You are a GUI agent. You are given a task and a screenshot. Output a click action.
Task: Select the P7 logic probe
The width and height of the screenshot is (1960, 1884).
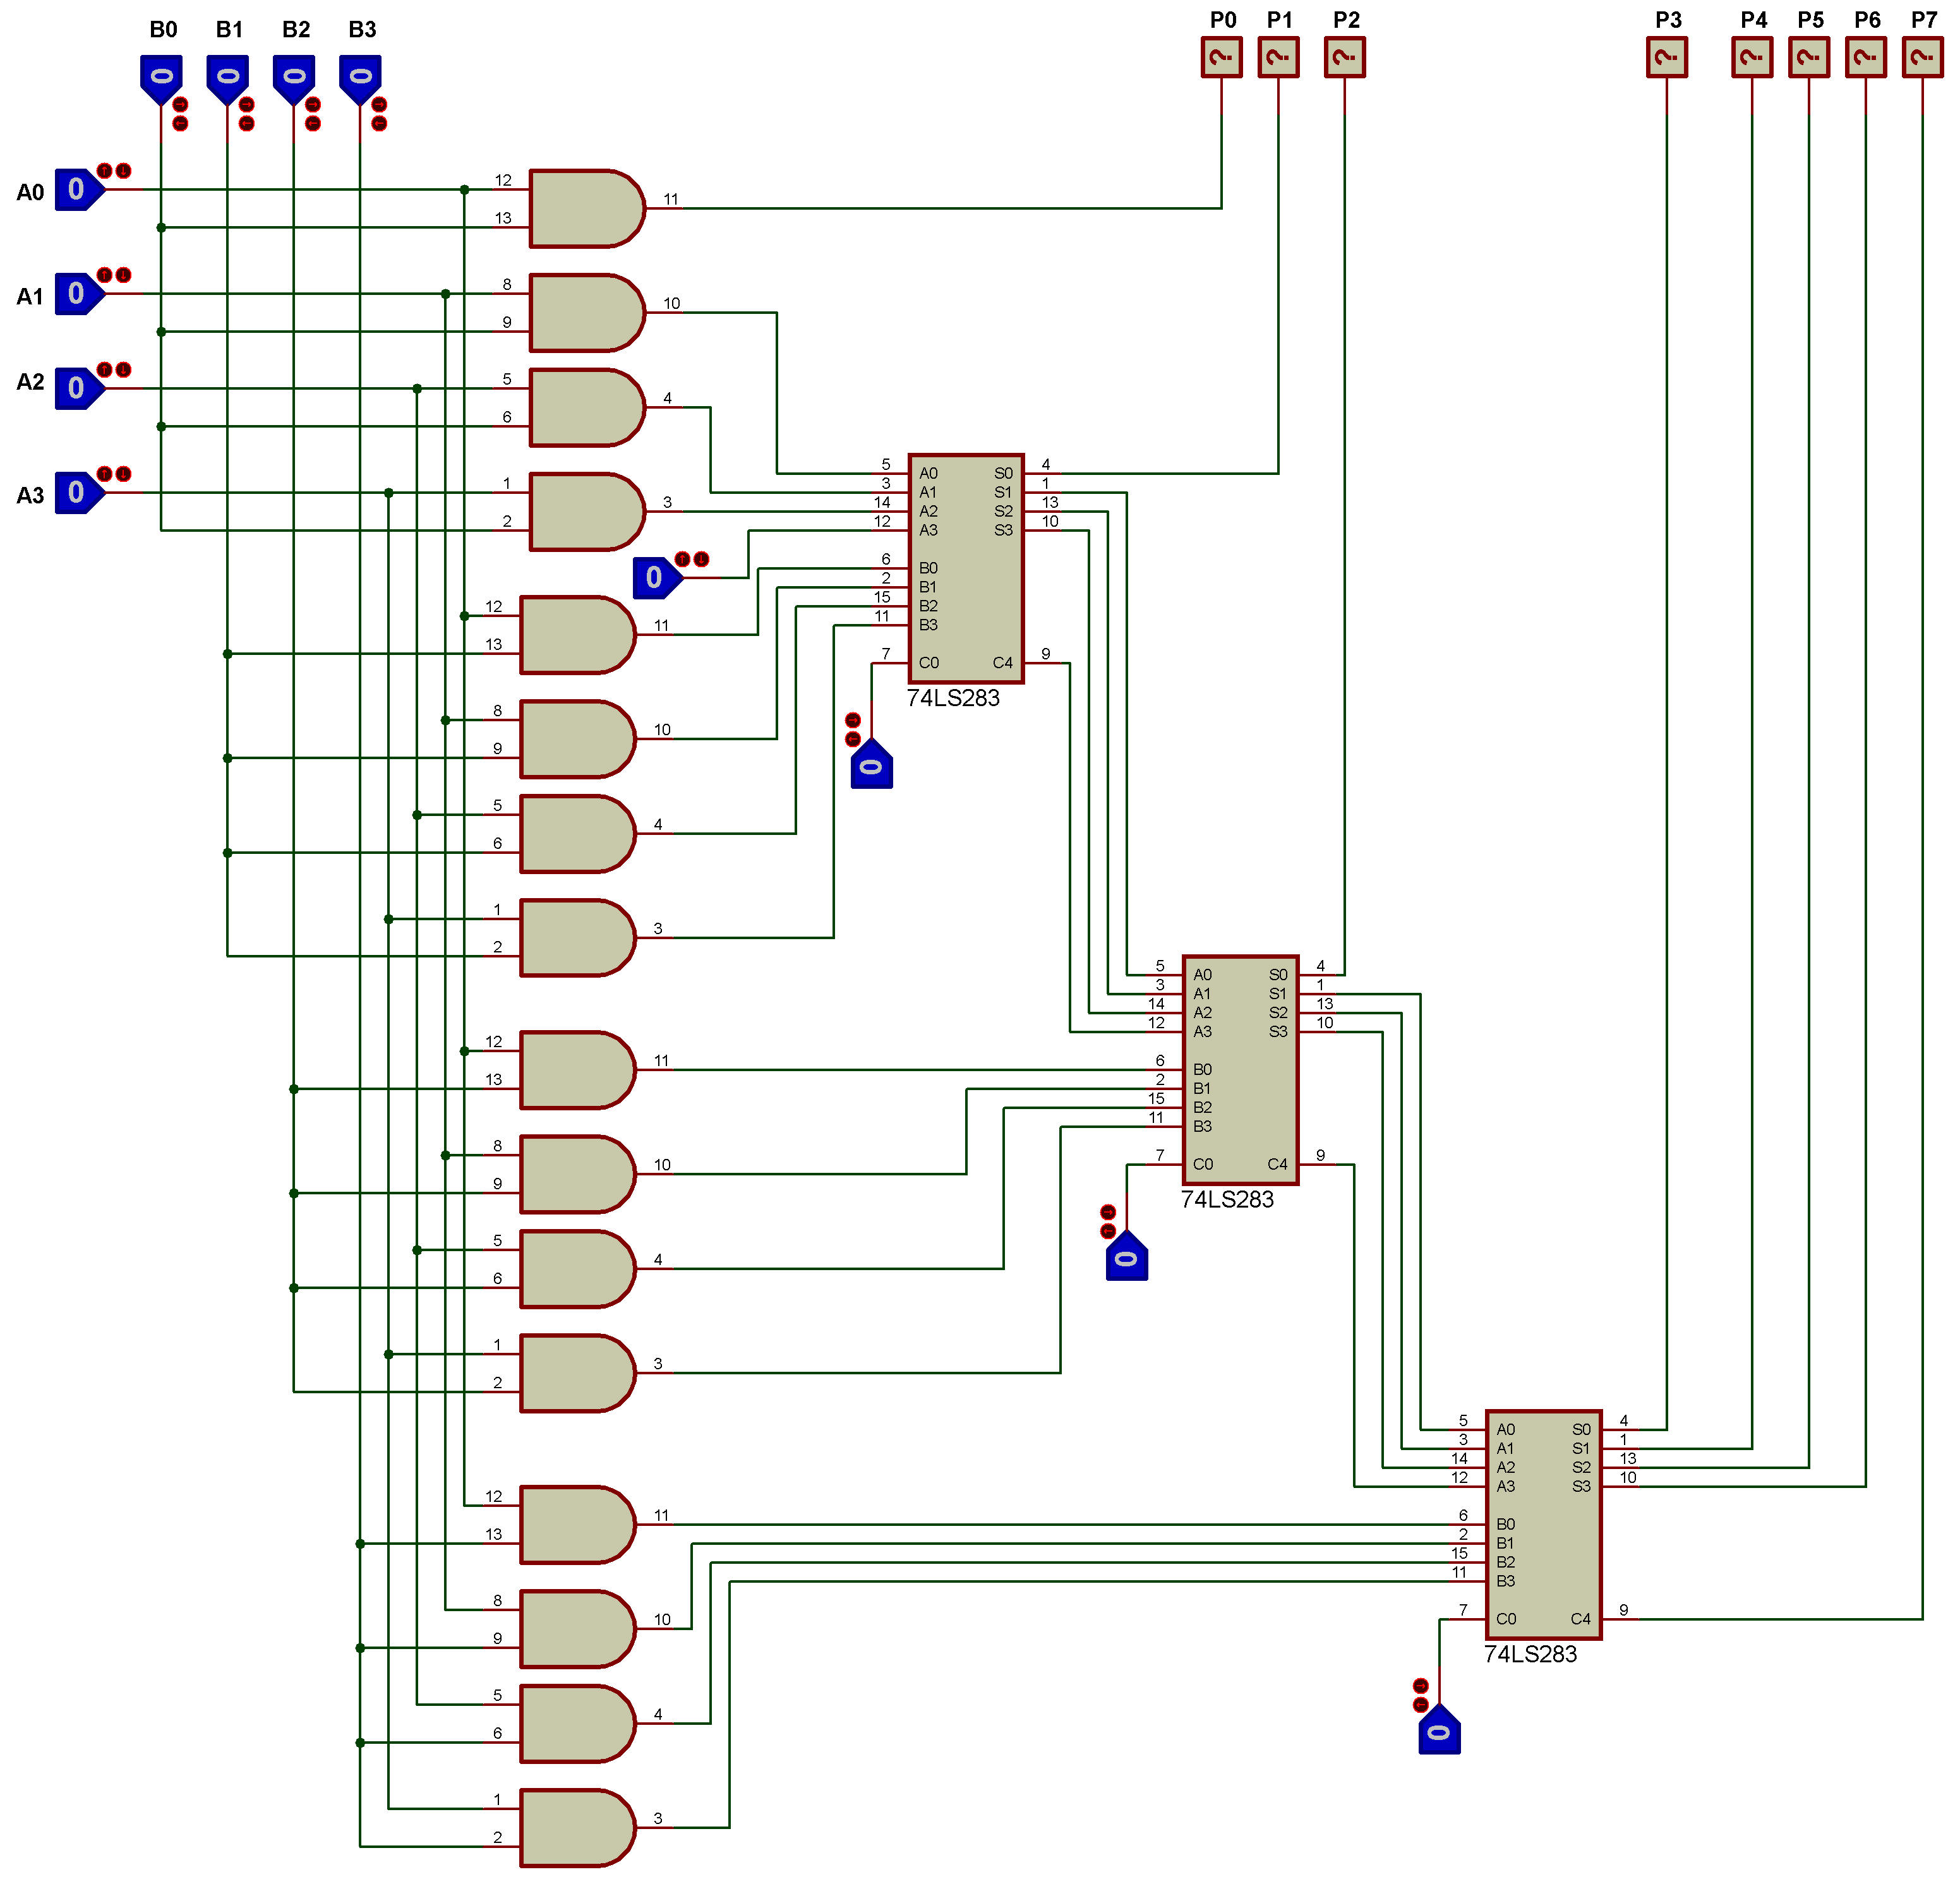tap(1922, 58)
